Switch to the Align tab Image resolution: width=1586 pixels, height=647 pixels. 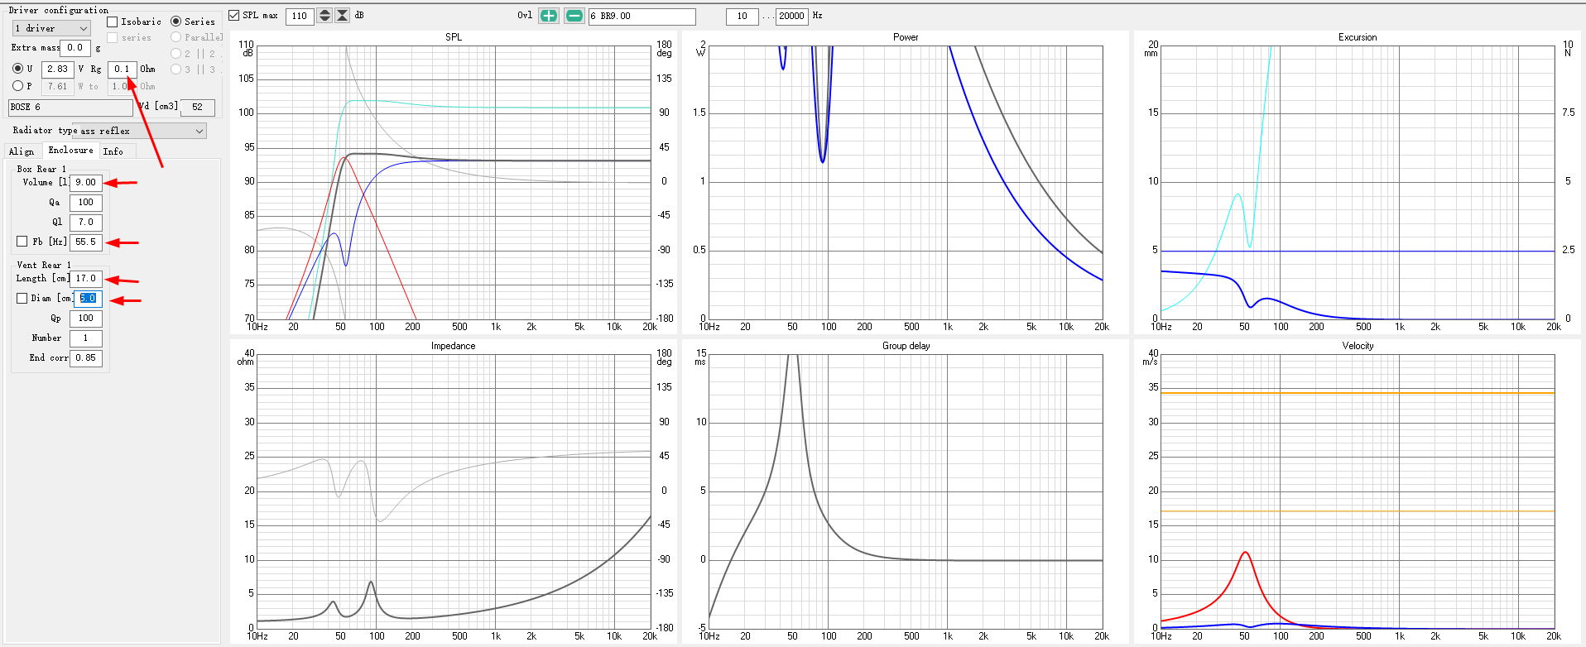click(x=22, y=151)
